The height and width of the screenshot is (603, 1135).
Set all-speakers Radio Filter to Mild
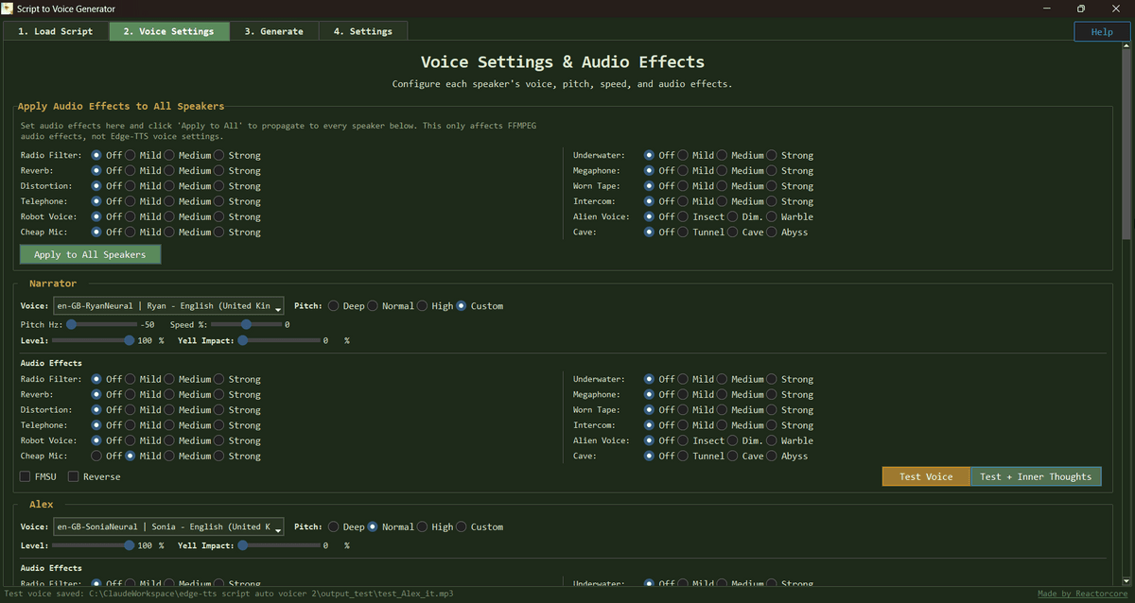click(x=143, y=156)
